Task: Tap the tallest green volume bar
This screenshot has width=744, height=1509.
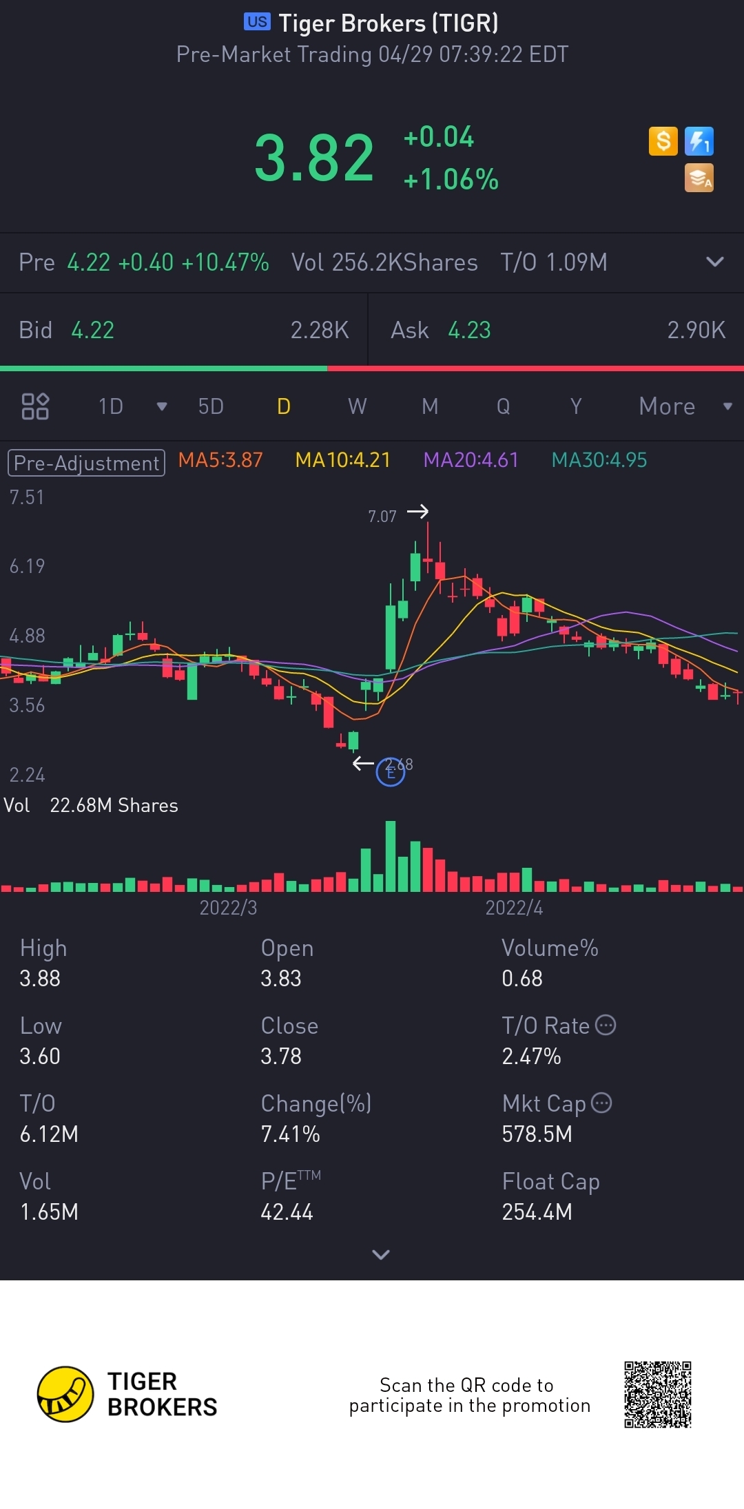Action: click(x=391, y=856)
